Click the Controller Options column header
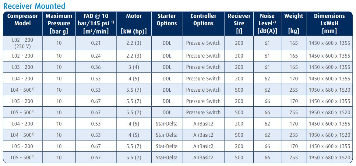Image resolution: width=356 pixels, height=166 pixels. click(x=203, y=23)
